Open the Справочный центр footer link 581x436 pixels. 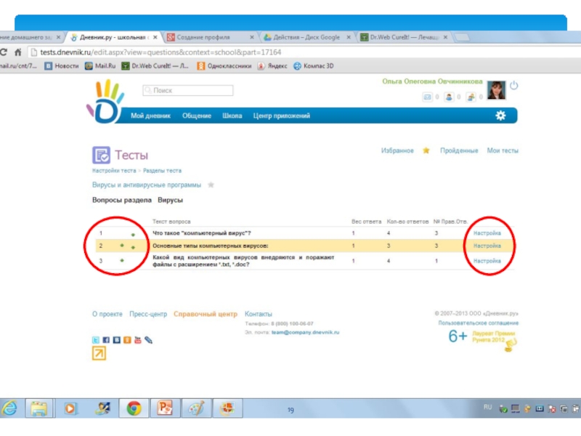click(x=206, y=314)
